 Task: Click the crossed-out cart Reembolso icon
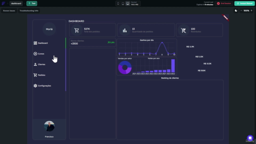pyautogui.click(x=184, y=30)
